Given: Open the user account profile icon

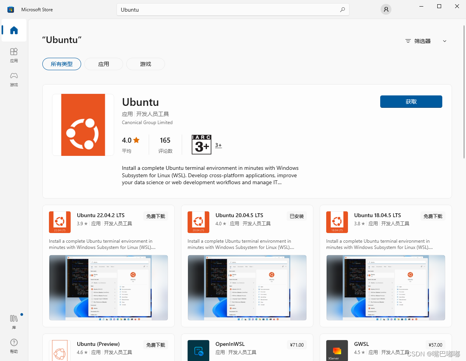Looking at the screenshot, I should tap(386, 10).
